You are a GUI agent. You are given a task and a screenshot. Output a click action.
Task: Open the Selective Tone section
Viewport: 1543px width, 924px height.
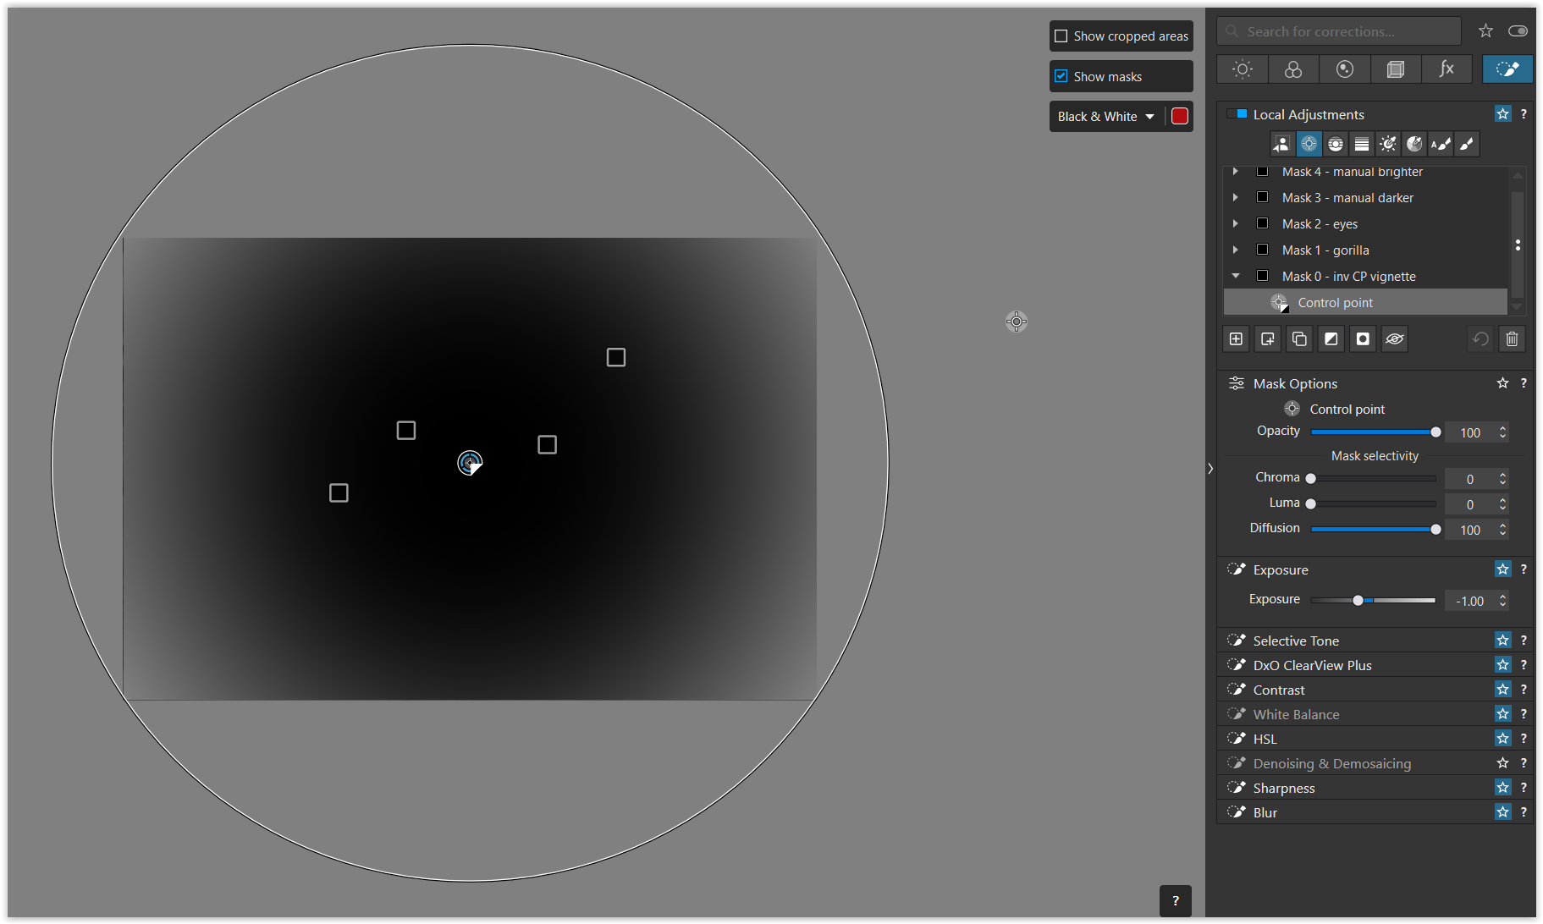pyautogui.click(x=1296, y=641)
